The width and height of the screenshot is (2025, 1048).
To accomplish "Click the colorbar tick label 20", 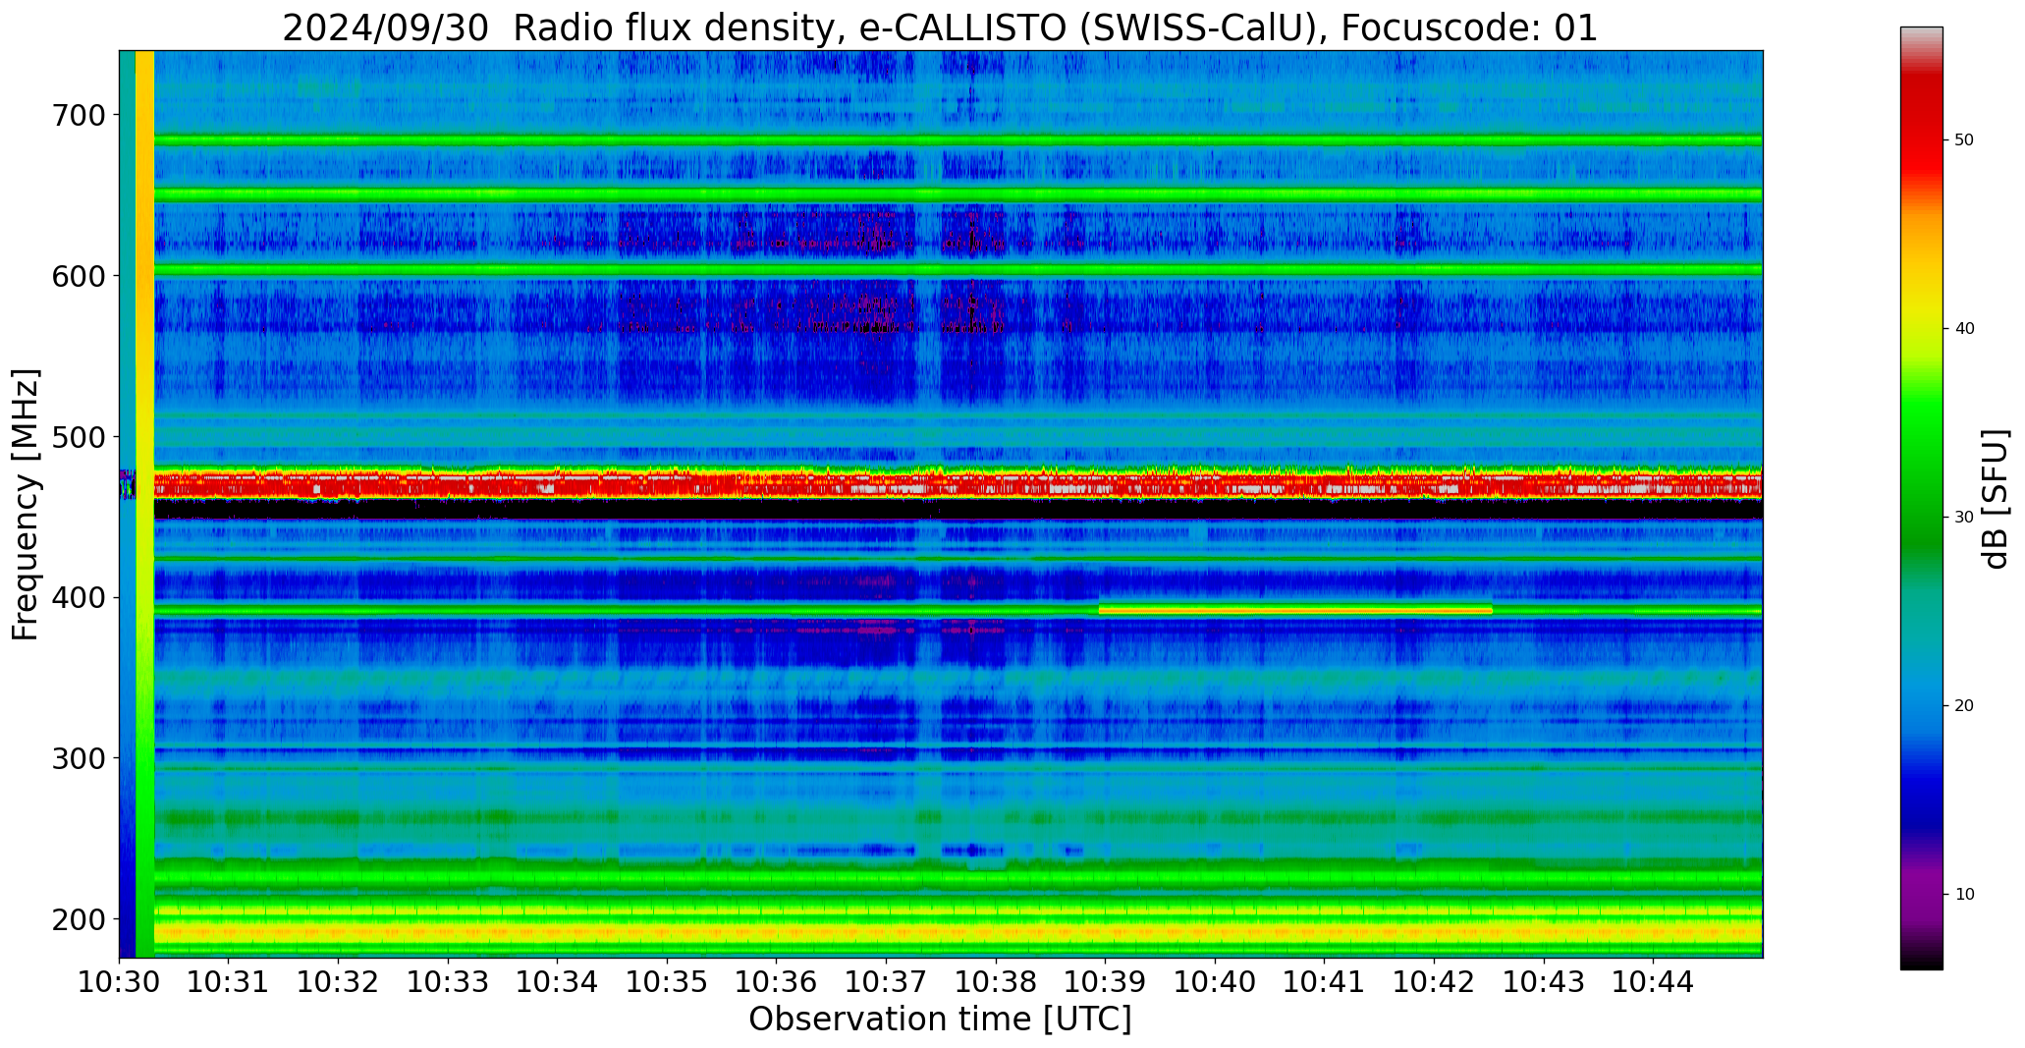I will 1964,705.
